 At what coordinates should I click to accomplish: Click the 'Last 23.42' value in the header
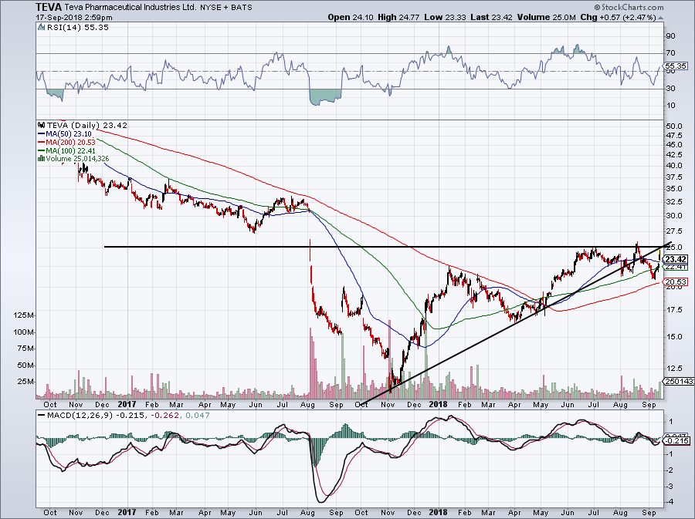492,17
